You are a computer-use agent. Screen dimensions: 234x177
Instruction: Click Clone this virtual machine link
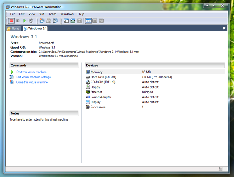tap(32, 82)
